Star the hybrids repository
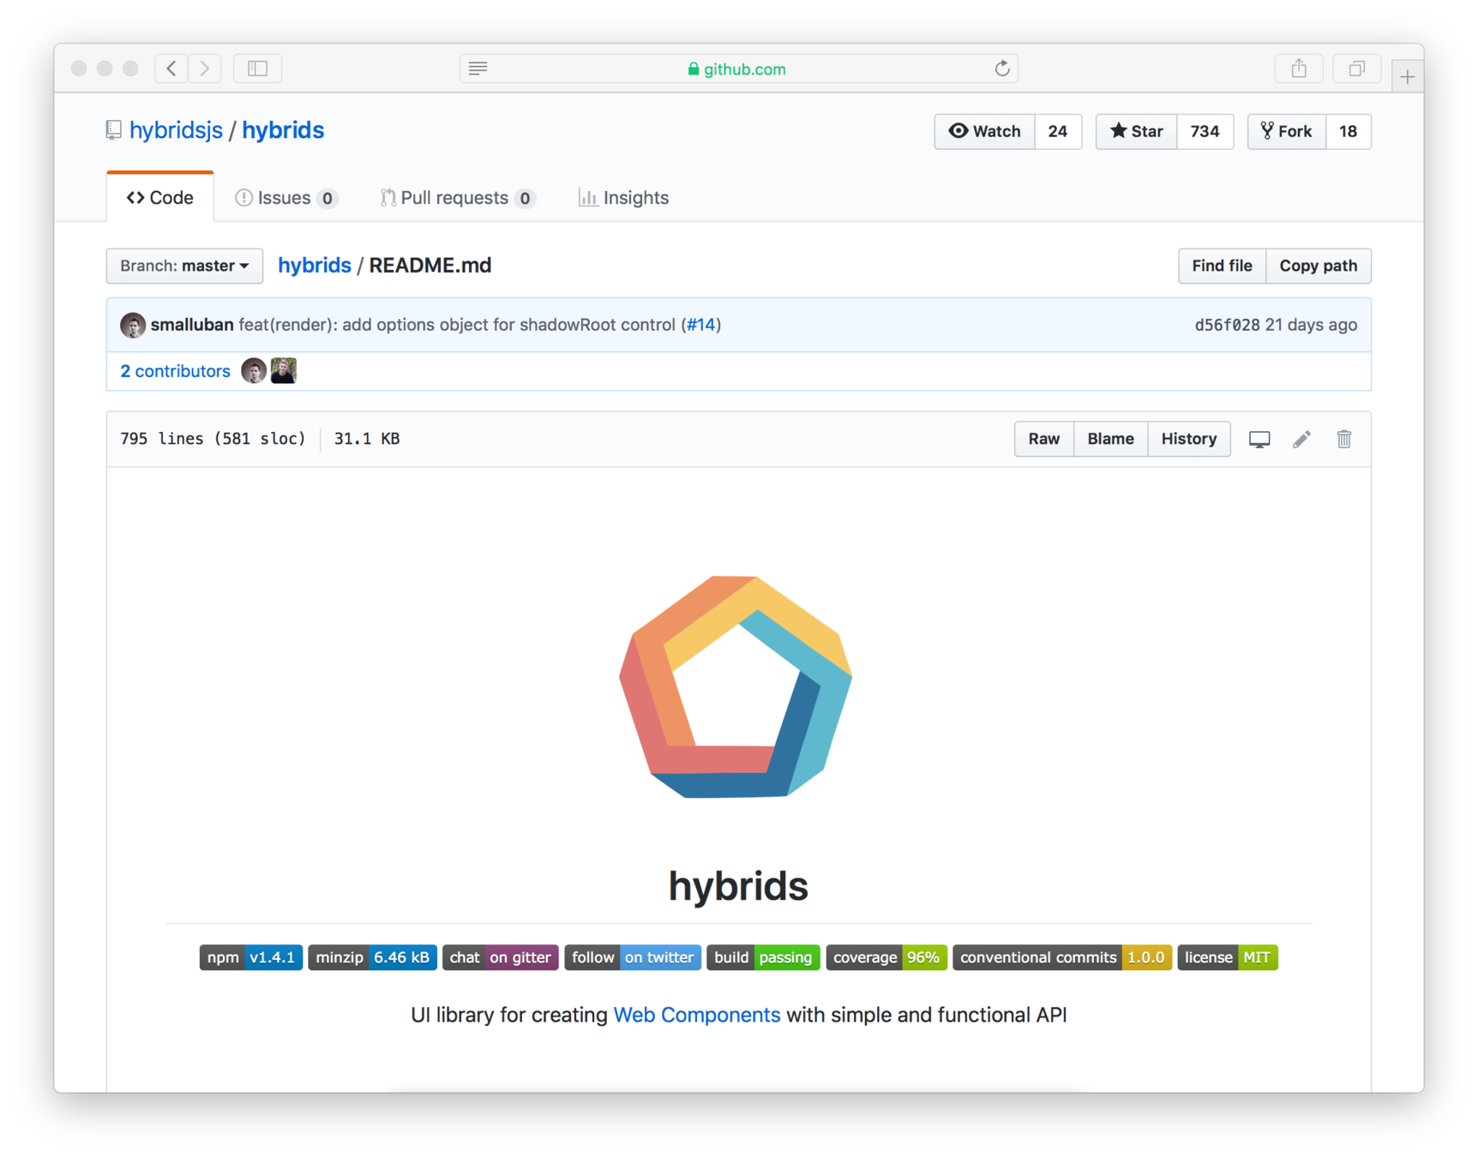Viewport: 1478px width, 1157px height. (x=1136, y=131)
